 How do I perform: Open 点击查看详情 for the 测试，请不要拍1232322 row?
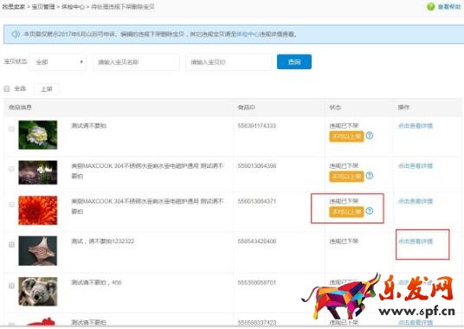coord(416,242)
